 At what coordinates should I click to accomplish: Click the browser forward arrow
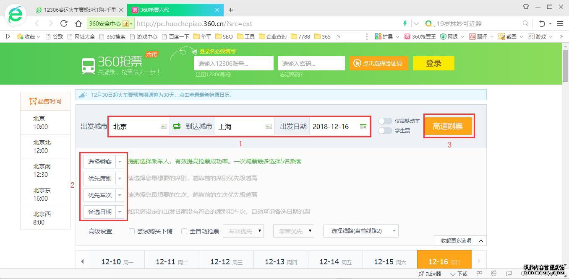tap(51, 23)
